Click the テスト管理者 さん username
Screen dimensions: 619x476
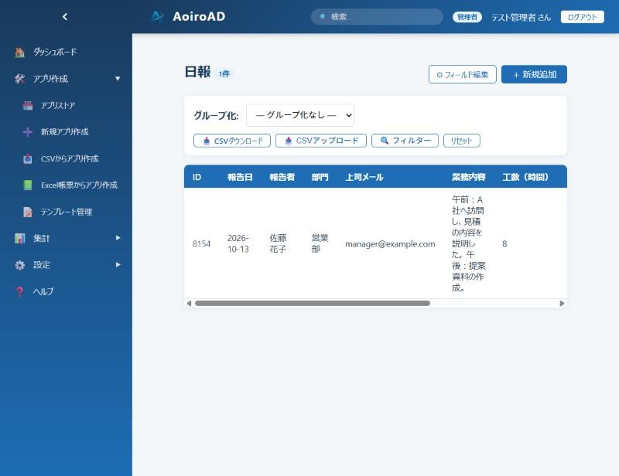[521, 17]
